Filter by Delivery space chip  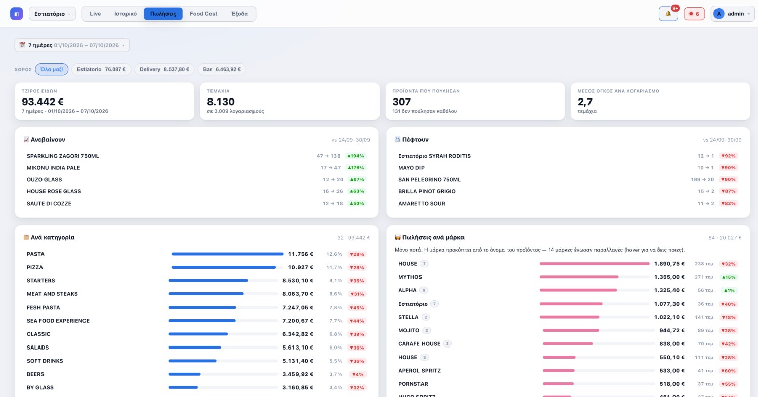(x=164, y=69)
